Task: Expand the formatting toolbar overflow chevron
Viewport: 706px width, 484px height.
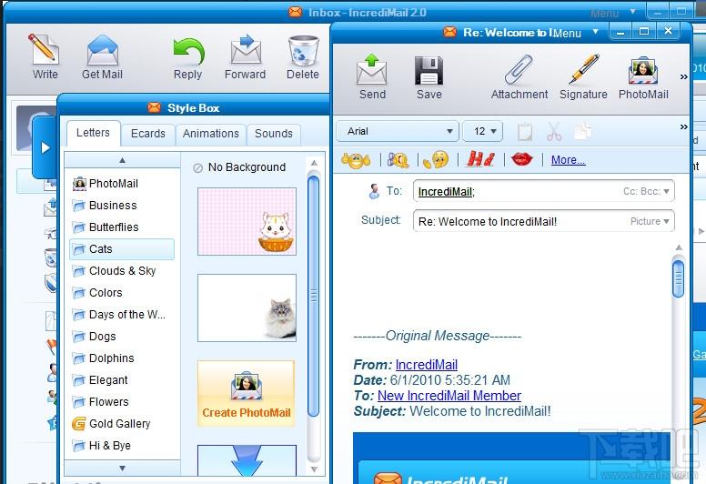Action: 683,127
